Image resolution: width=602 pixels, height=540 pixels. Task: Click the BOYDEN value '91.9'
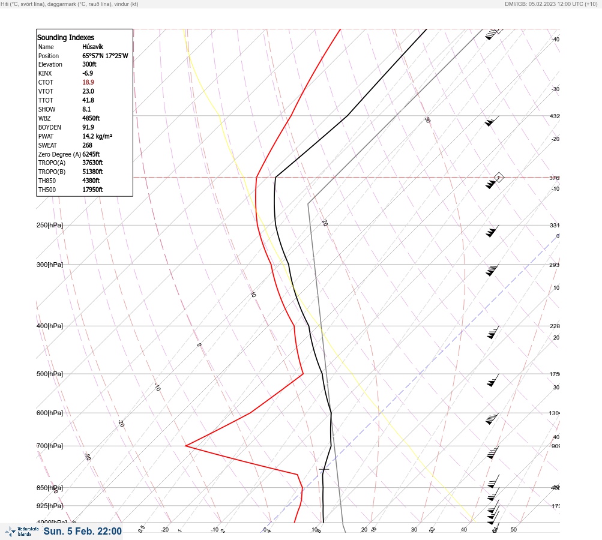tap(88, 127)
